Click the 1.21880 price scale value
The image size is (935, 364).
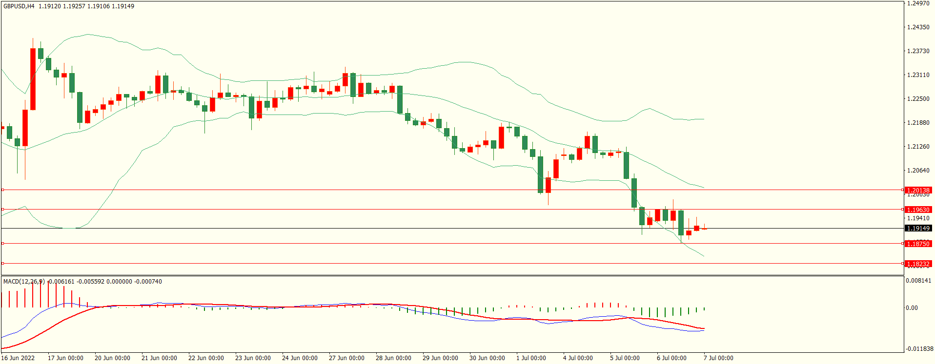pyautogui.click(x=918, y=123)
